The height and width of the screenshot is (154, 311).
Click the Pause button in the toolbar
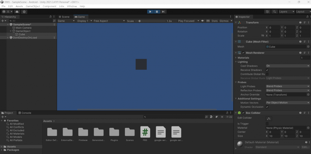pyautogui.click(x=157, y=12)
